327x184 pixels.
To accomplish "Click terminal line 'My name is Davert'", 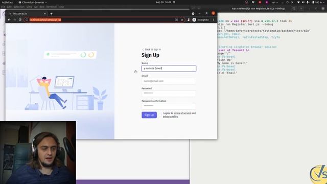I will click(232, 63).
